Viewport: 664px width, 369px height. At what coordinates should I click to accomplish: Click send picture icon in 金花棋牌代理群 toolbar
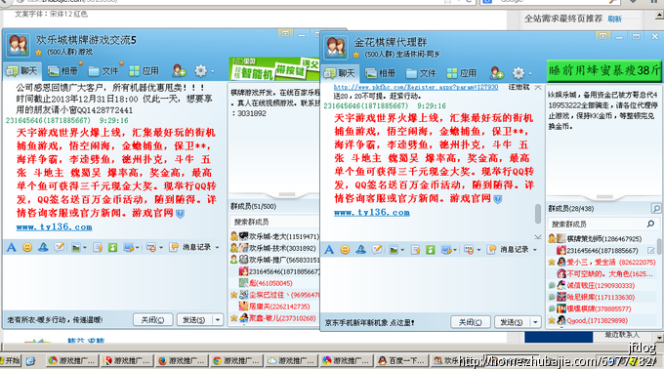(x=394, y=250)
